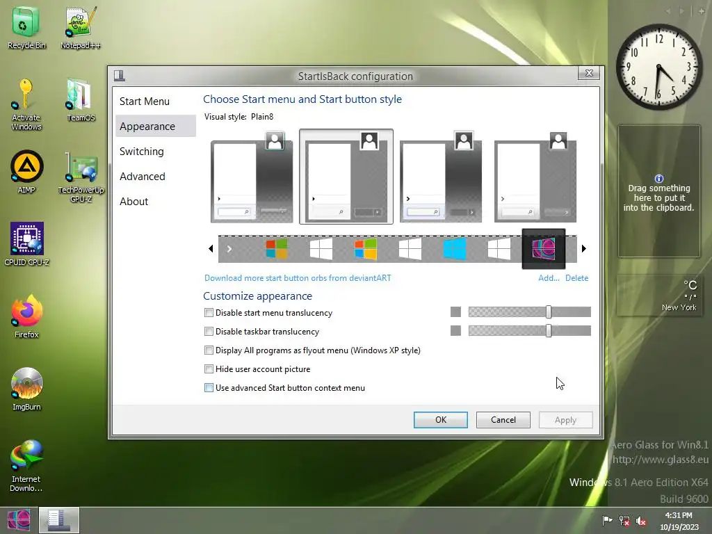Select first start menu style thumbnail
The image size is (712, 534).
tap(252, 177)
